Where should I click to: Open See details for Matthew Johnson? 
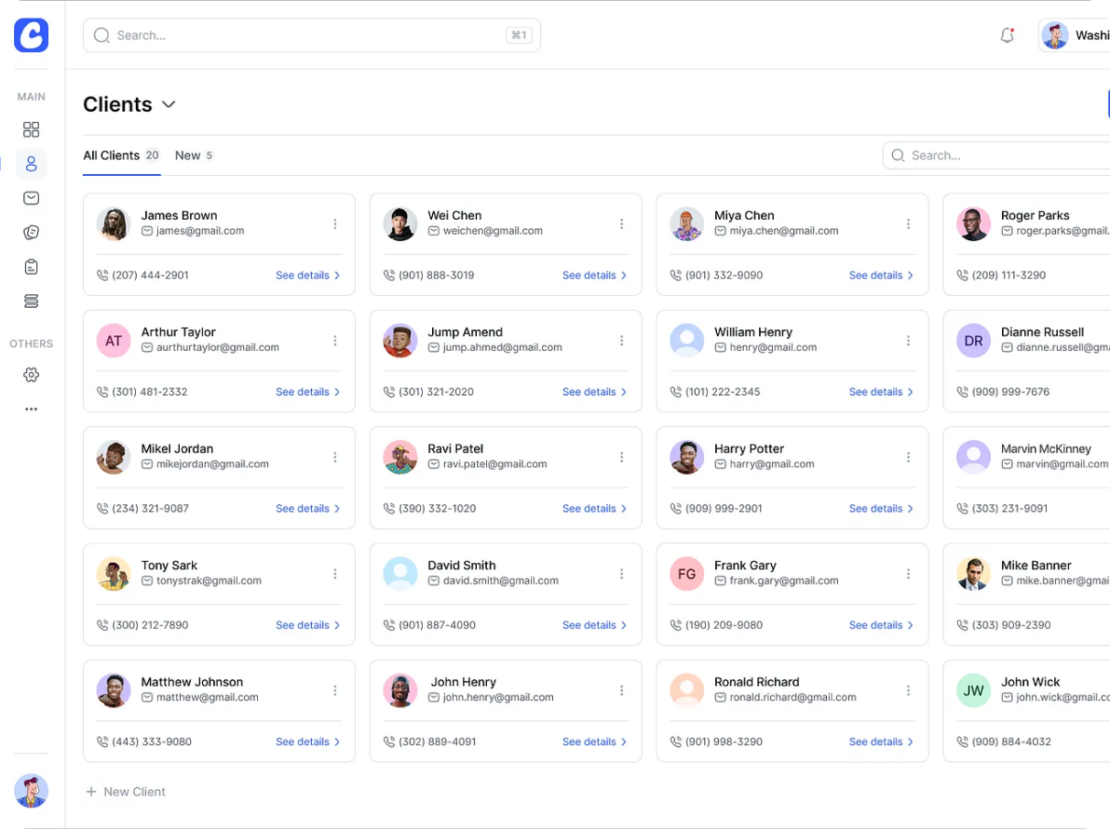[x=308, y=743]
